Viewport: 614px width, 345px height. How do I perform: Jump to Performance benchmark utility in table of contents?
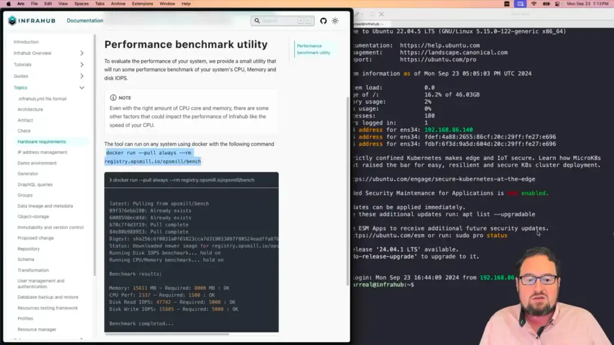(313, 49)
